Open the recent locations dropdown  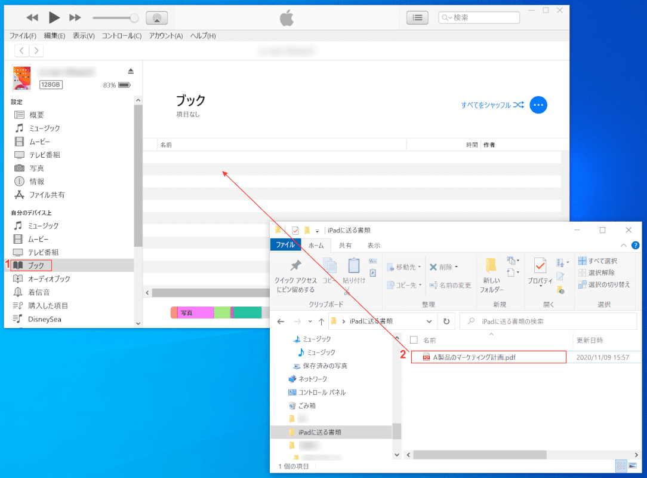tap(310, 321)
